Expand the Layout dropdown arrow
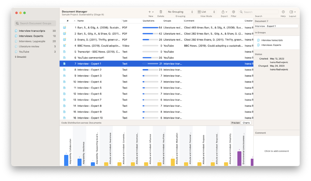This screenshot has height=181, width=311. (295, 12)
